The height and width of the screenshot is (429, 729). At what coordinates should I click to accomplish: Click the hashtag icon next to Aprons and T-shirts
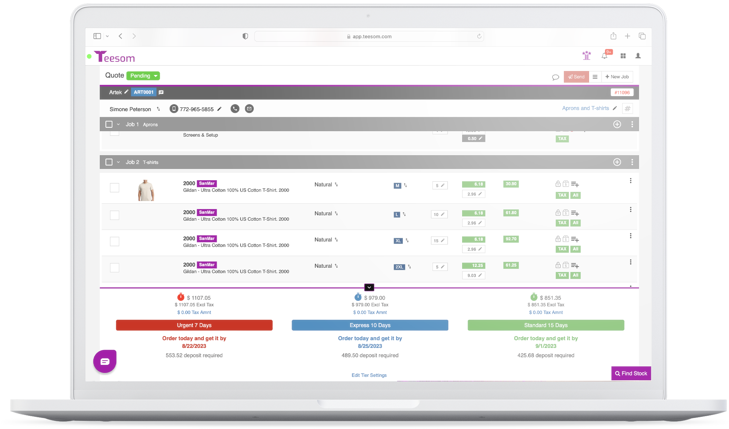point(627,109)
